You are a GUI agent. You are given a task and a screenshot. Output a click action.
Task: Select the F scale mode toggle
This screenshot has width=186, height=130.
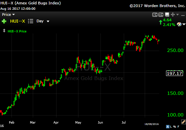point(178,127)
